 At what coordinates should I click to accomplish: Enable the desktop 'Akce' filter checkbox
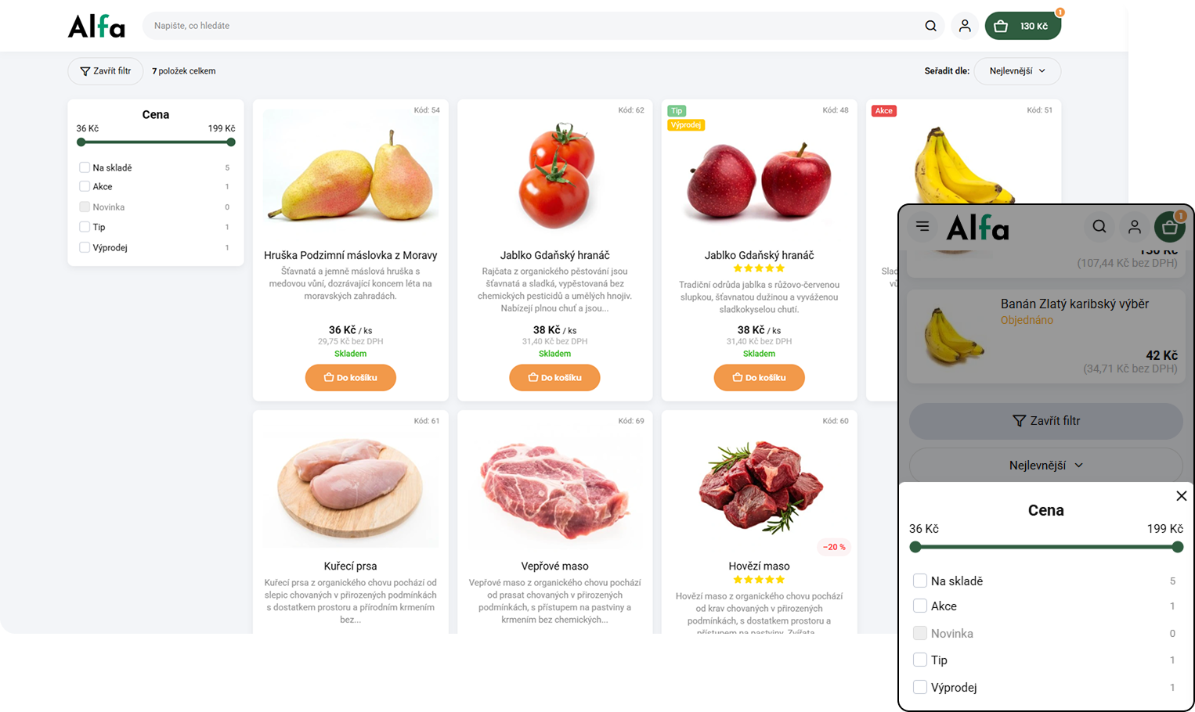click(85, 186)
